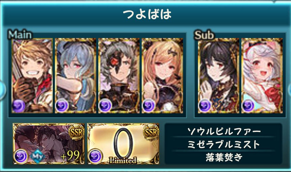This screenshot has height=172, width=291.
Task: Select the 落葉焚き skill
Action: coord(224,157)
